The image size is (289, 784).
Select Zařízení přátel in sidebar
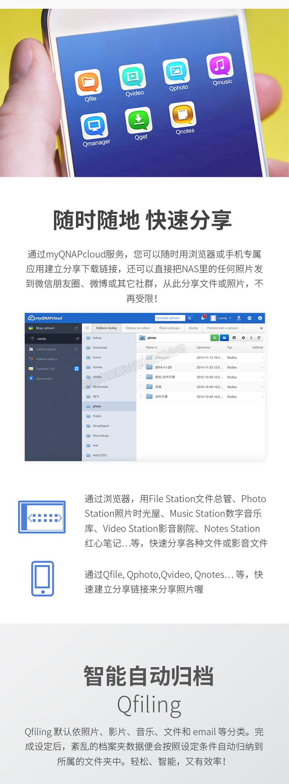(46, 349)
